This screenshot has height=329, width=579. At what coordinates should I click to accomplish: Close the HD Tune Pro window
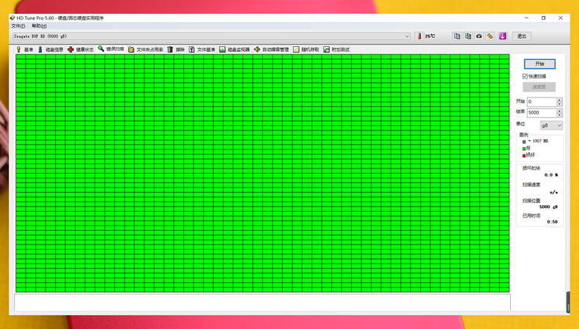pyautogui.click(x=561, y=18)
